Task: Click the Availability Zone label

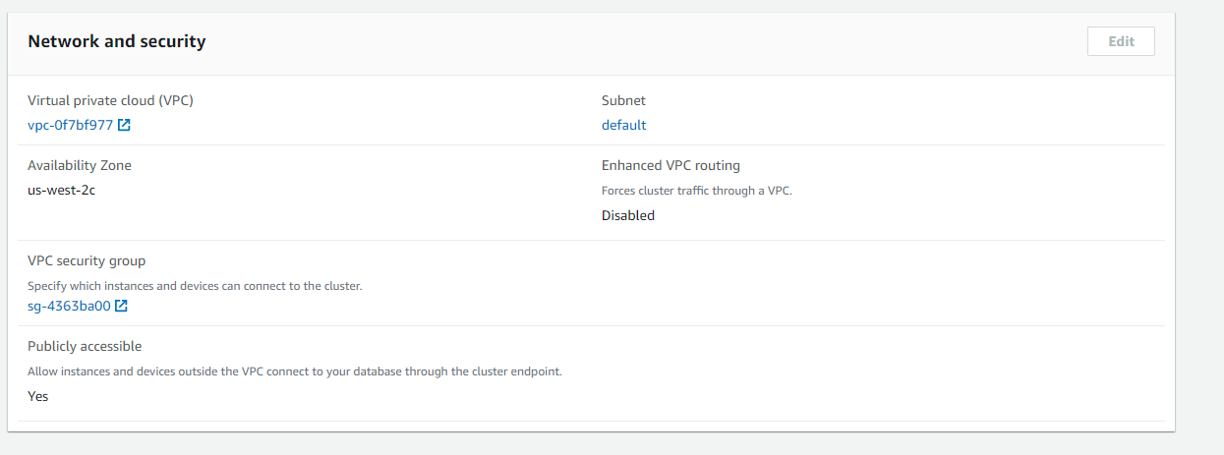Action: pos(80,165)
